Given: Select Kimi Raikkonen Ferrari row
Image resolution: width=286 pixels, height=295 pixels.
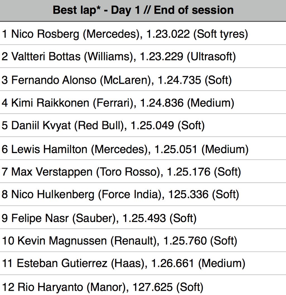Looking at the screenshot, I should point(143,102).
